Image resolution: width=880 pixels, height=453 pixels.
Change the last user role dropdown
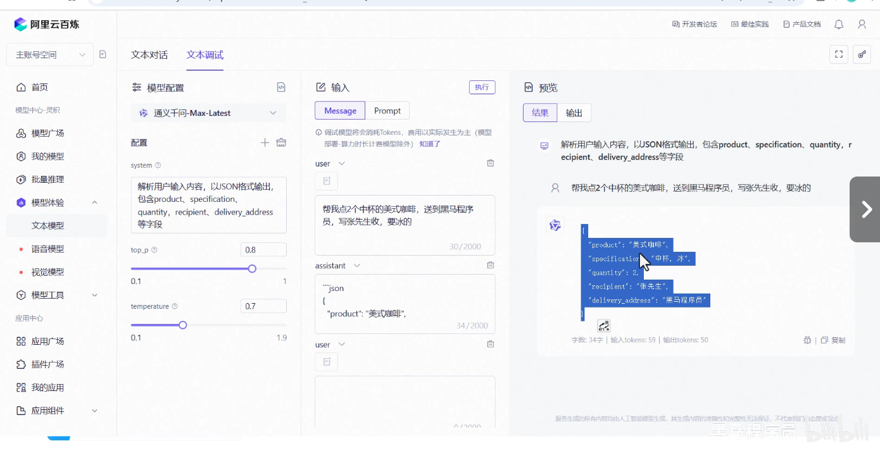point(330,344)
